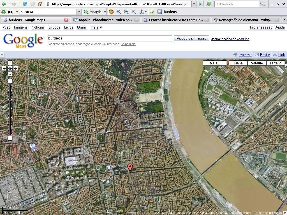Click the map zoom slider handle
Screen dimensions: 287x215
tap(10, 100)
